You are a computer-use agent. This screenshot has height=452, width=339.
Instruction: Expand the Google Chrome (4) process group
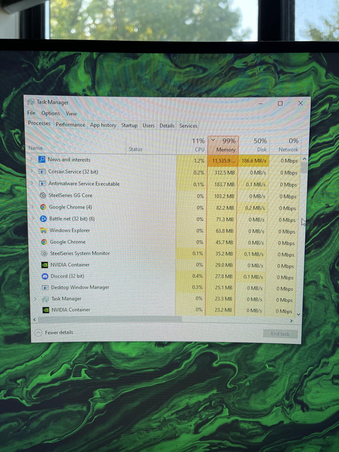32,207
